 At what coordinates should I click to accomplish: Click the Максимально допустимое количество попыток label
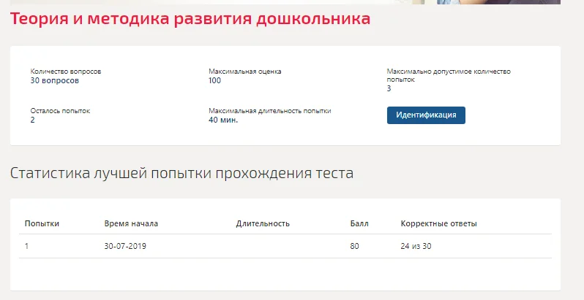point(449,75)
